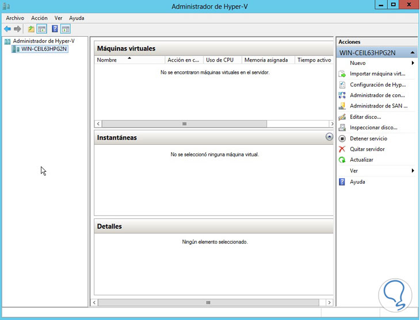Click Quitar servidor action text
Viewport: 420px width, 320px height.
pos(367,149)
